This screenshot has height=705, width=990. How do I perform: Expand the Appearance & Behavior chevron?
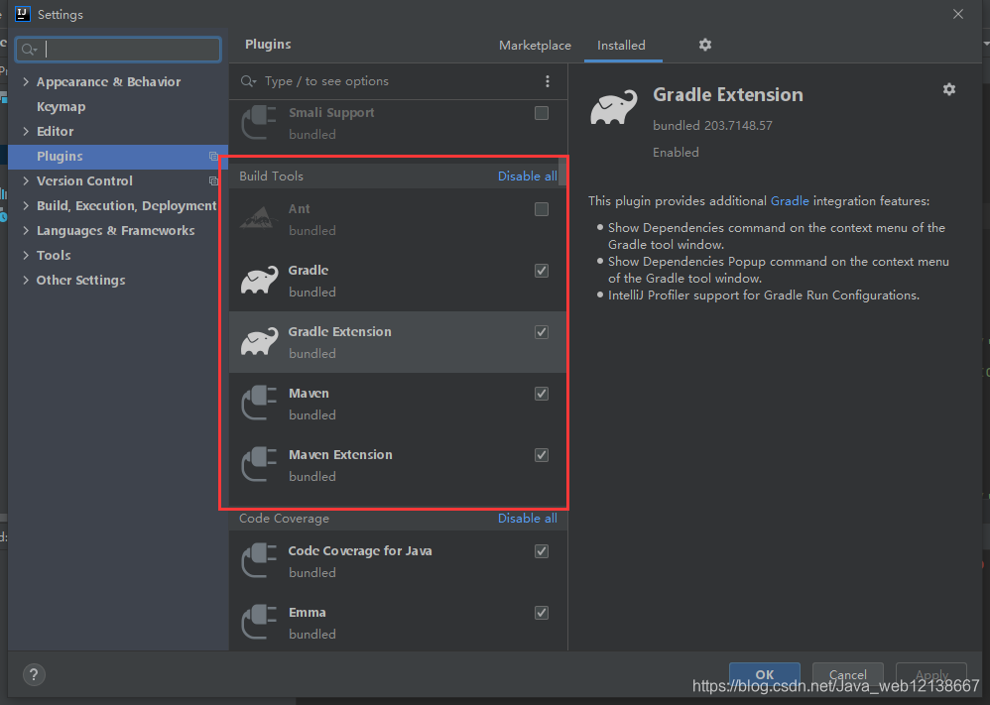click(x=26, y=81)
